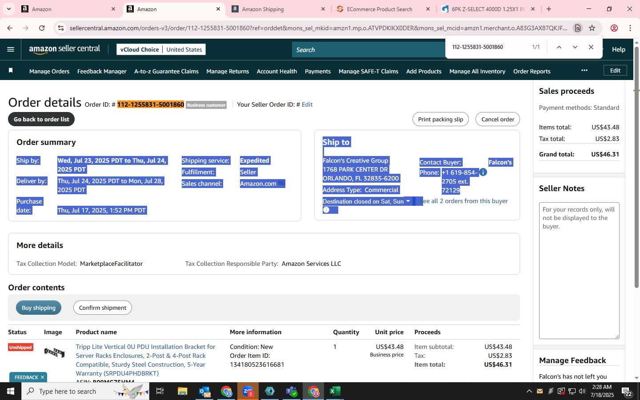640x400 pixels.
Task: Click the Seller Central Search field
Action: [369, 50]
